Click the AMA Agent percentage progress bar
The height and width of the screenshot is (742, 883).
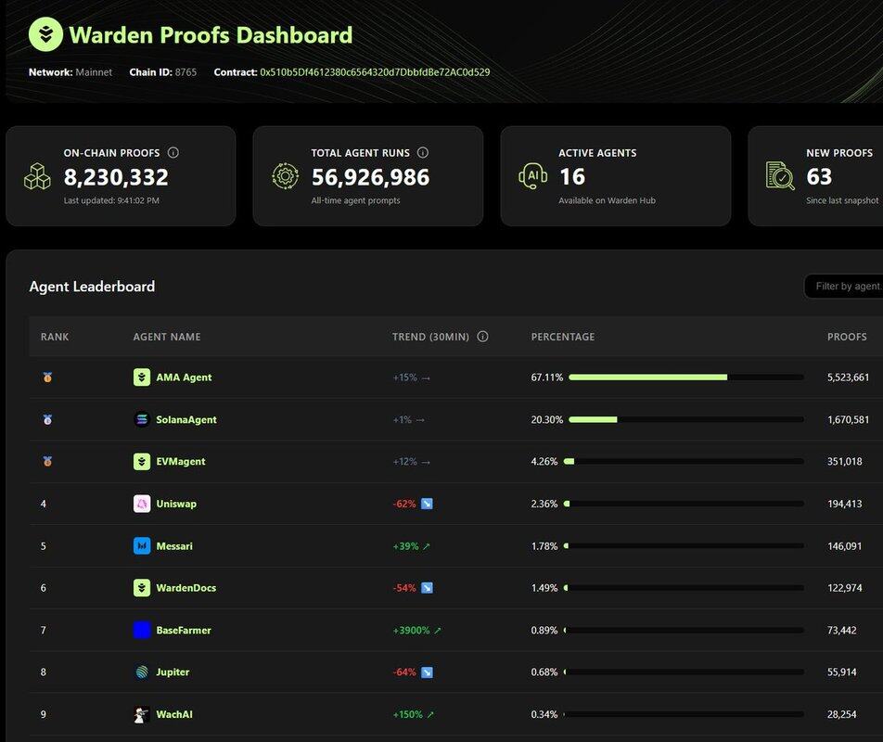(685, 377)
